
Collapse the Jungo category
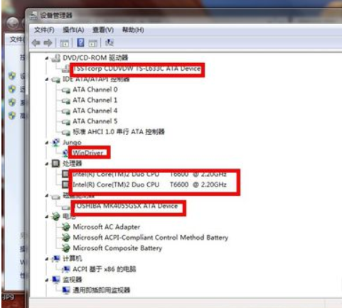point(47,143)
